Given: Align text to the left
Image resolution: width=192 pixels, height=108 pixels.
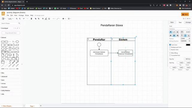Looking at the screenshot, I should point(171,35).
